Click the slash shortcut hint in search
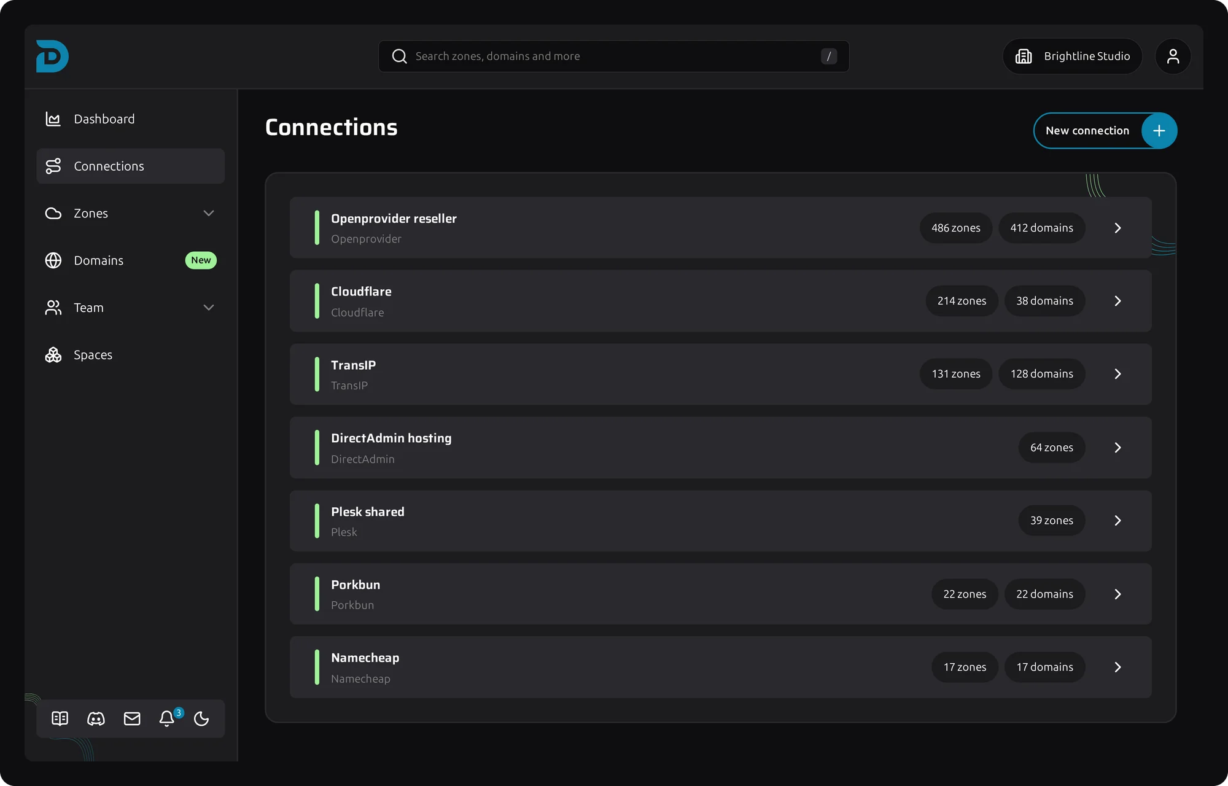The image size is (1228, 786). pyautogui.click(x=829, y=56)
